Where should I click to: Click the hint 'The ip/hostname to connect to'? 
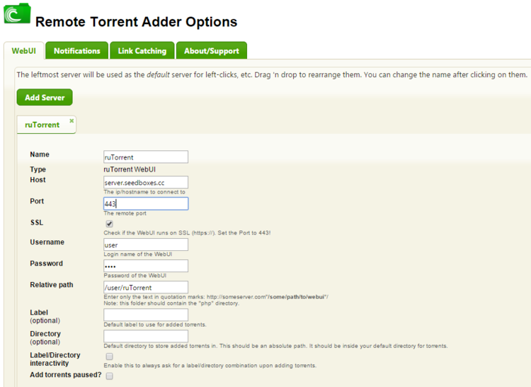(x=144, y=192)
